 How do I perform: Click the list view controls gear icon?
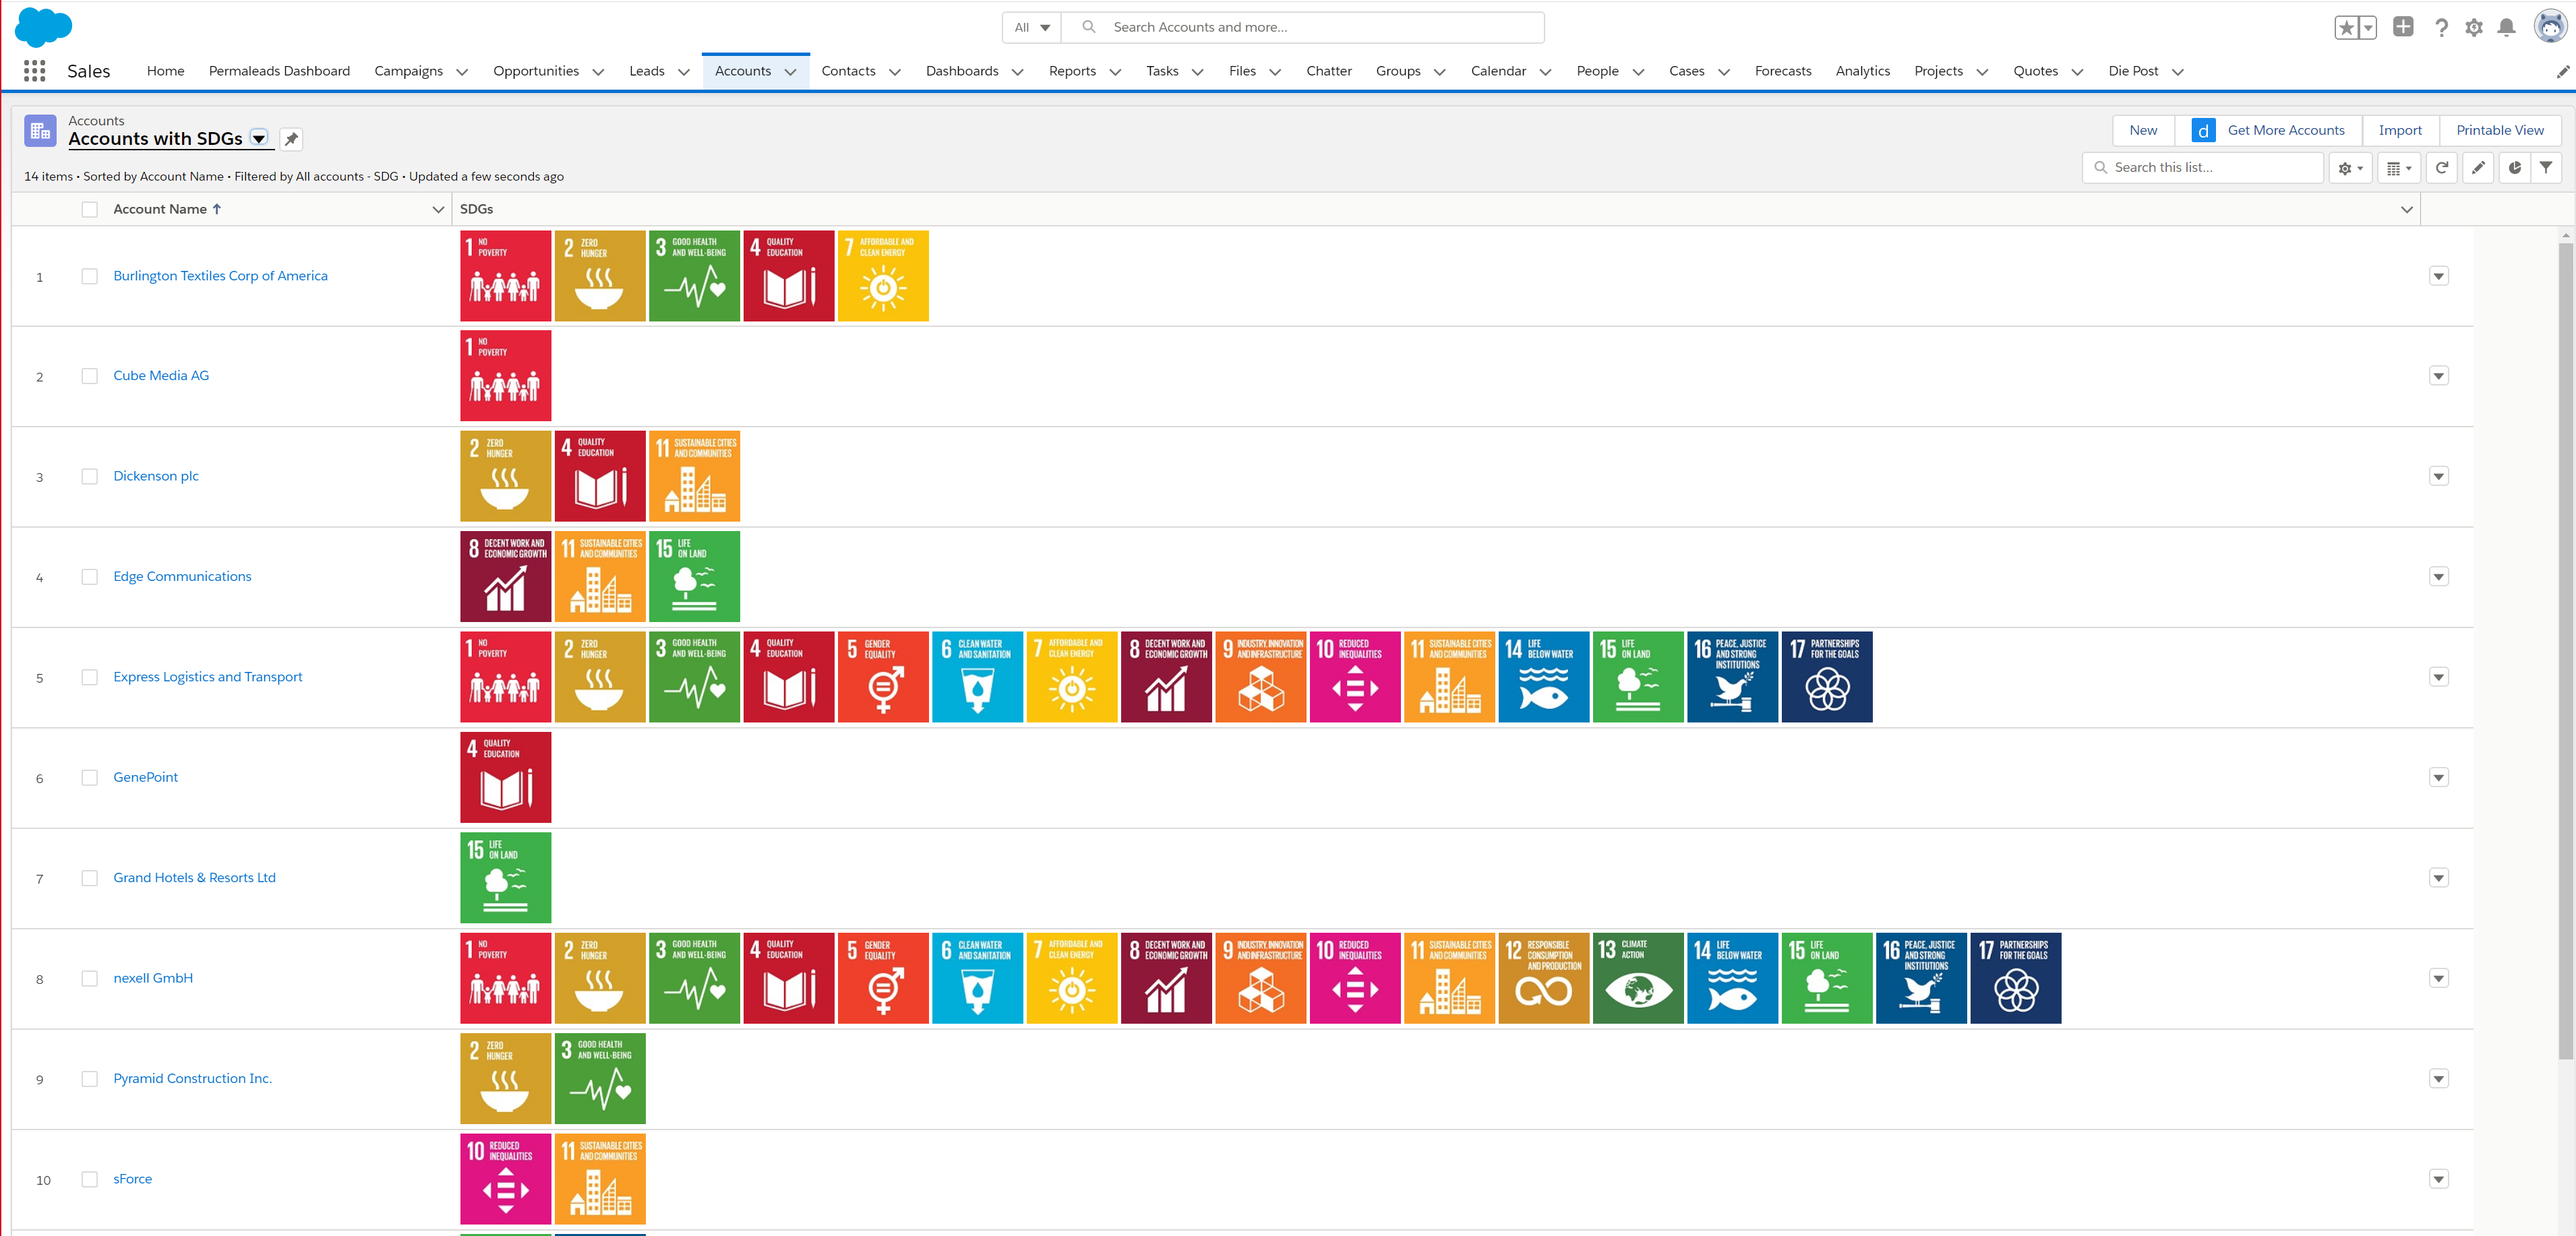2348,167
